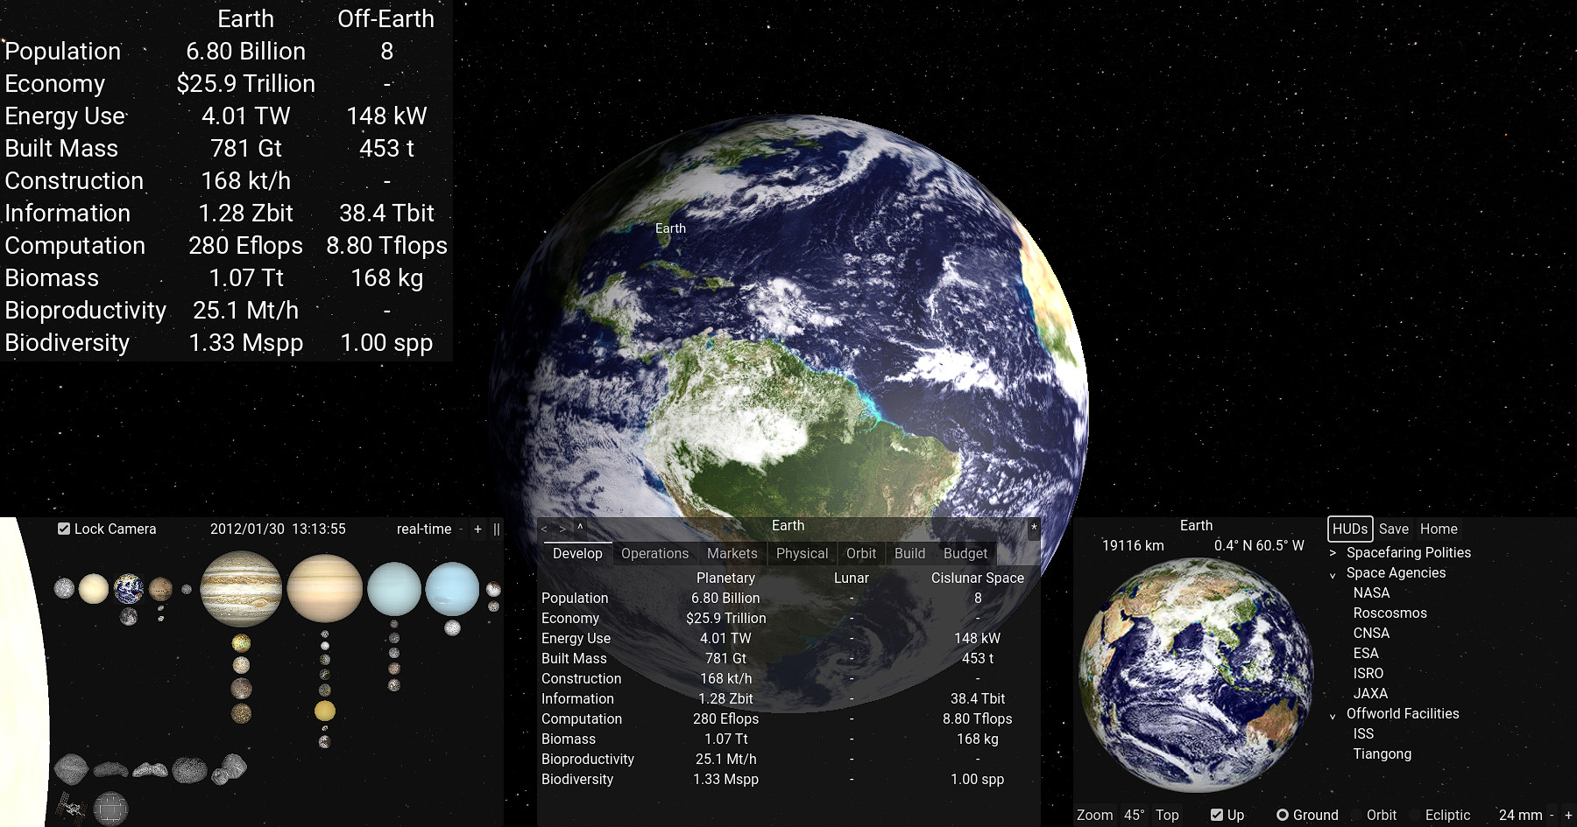Select the Saturn icon in planet selector
The height and width of the screenshot is (827, 1577).
point(324,588)
